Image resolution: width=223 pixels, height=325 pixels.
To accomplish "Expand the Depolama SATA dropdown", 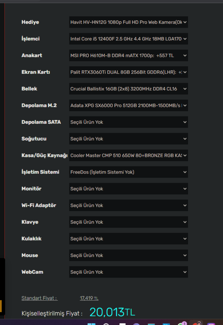I will [129, 122].
